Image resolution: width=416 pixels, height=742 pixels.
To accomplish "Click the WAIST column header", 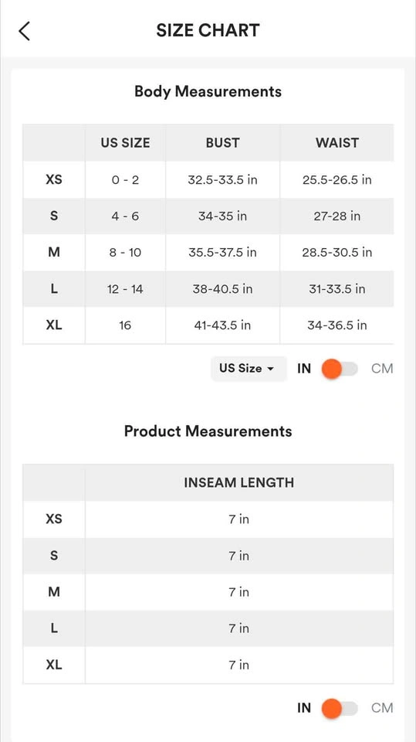I will tap(337, 143).
